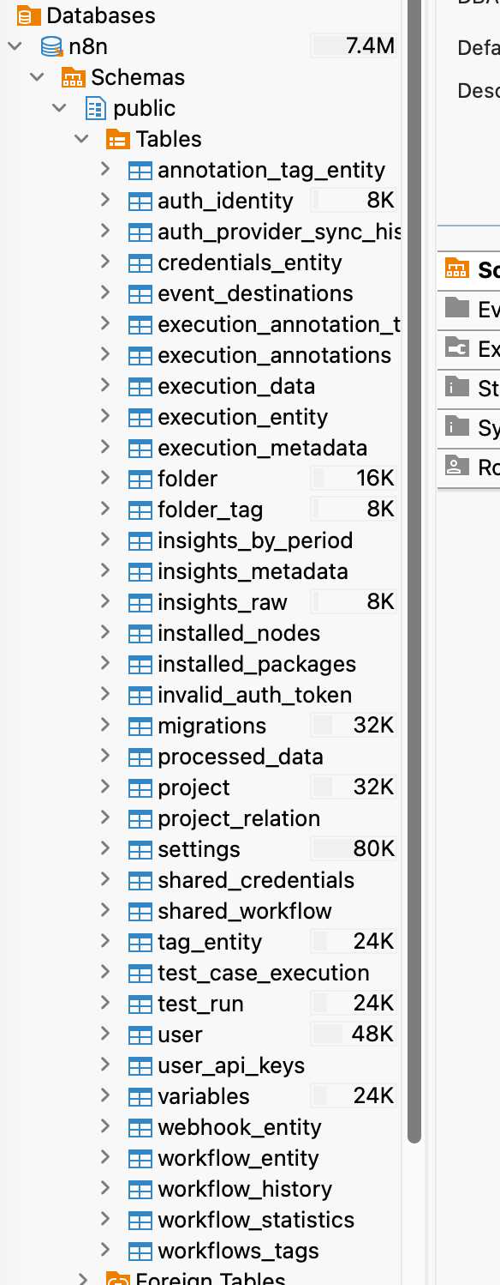Collapse the Tables node

[81, 138]
